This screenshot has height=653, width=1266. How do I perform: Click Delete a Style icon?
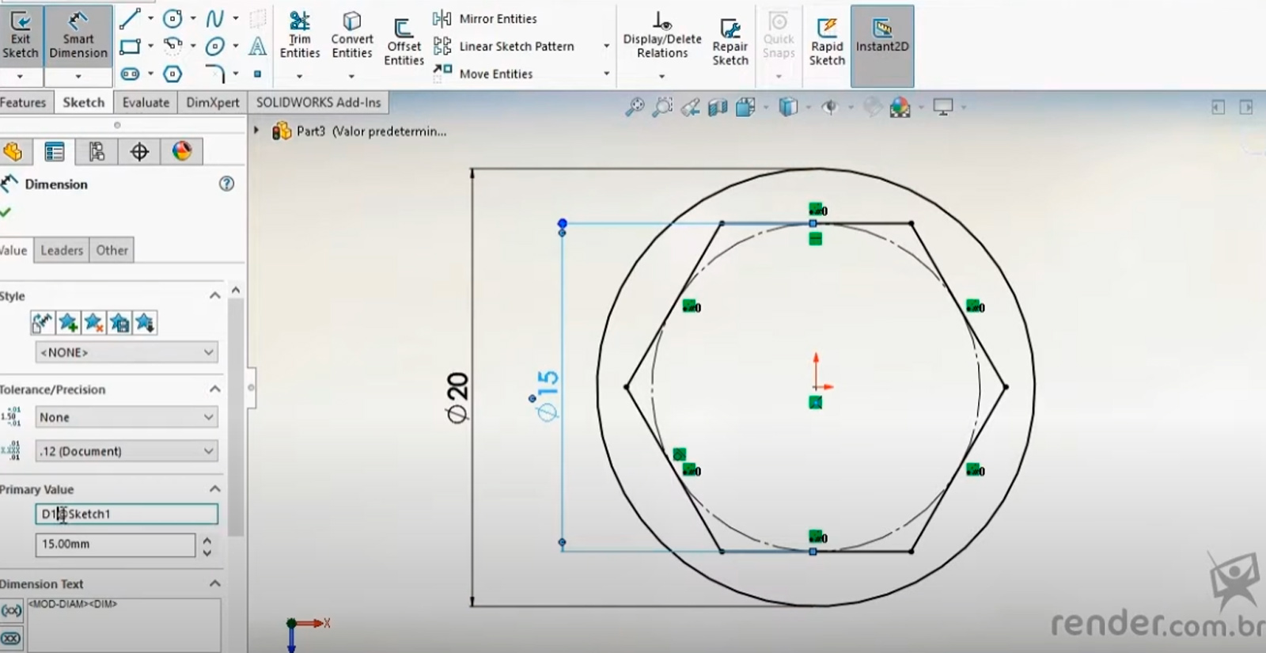coord(93,323)
